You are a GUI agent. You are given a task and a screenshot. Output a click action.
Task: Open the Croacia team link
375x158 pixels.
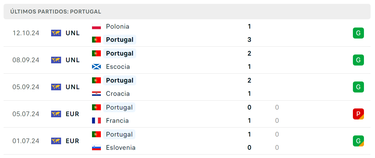click(x=118, y=94)
